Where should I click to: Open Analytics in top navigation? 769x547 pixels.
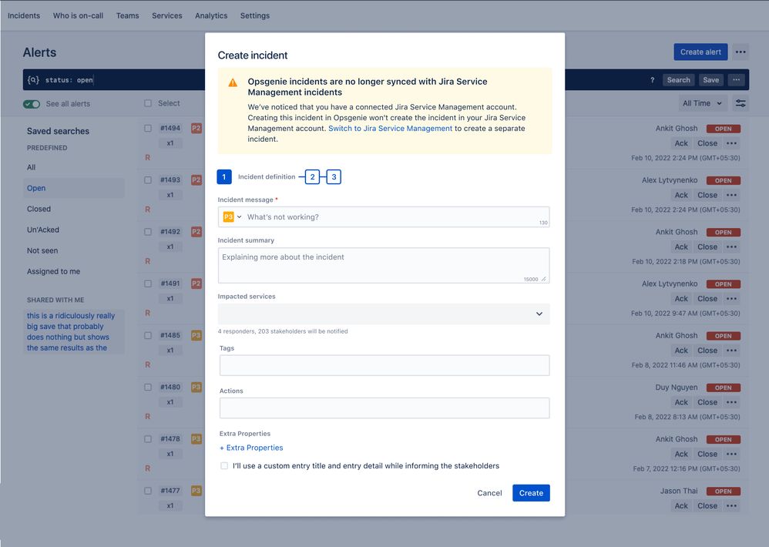tap(211, 15)
